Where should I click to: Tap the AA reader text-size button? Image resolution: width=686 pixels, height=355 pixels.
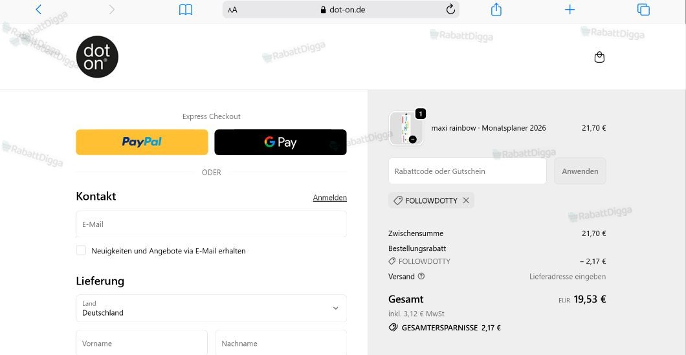click(232, 10)
